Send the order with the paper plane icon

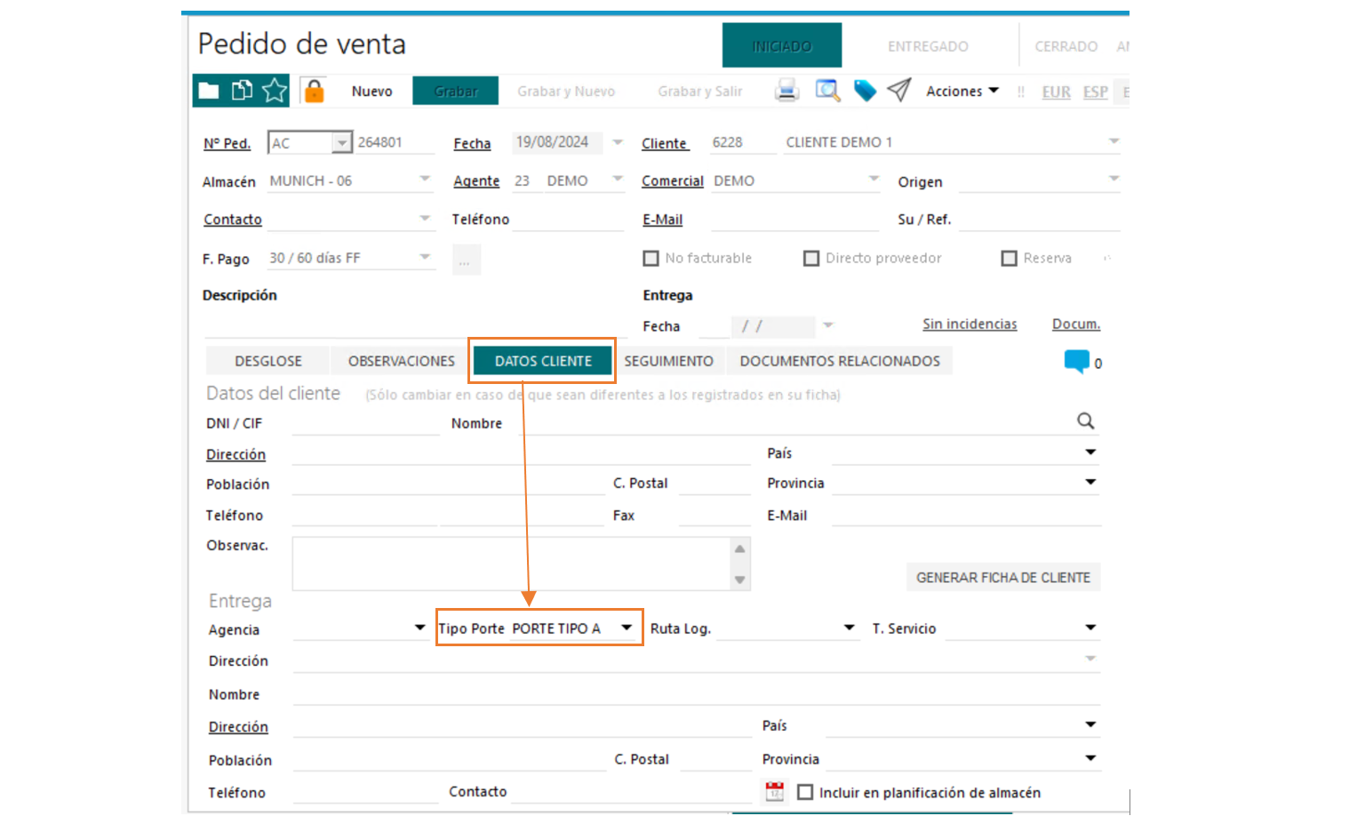point(899,91)
